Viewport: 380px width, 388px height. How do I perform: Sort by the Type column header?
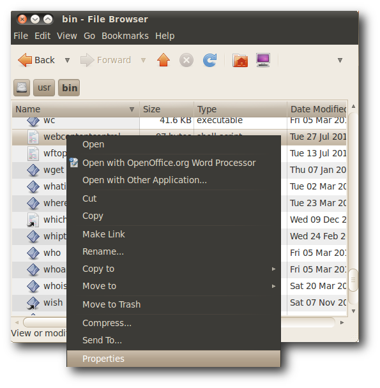coord(240,109)
